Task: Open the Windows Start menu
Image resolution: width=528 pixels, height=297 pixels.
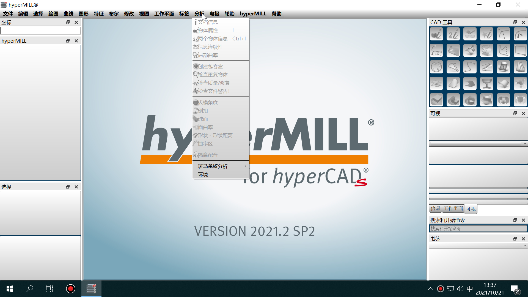Action: pos(10,289)
